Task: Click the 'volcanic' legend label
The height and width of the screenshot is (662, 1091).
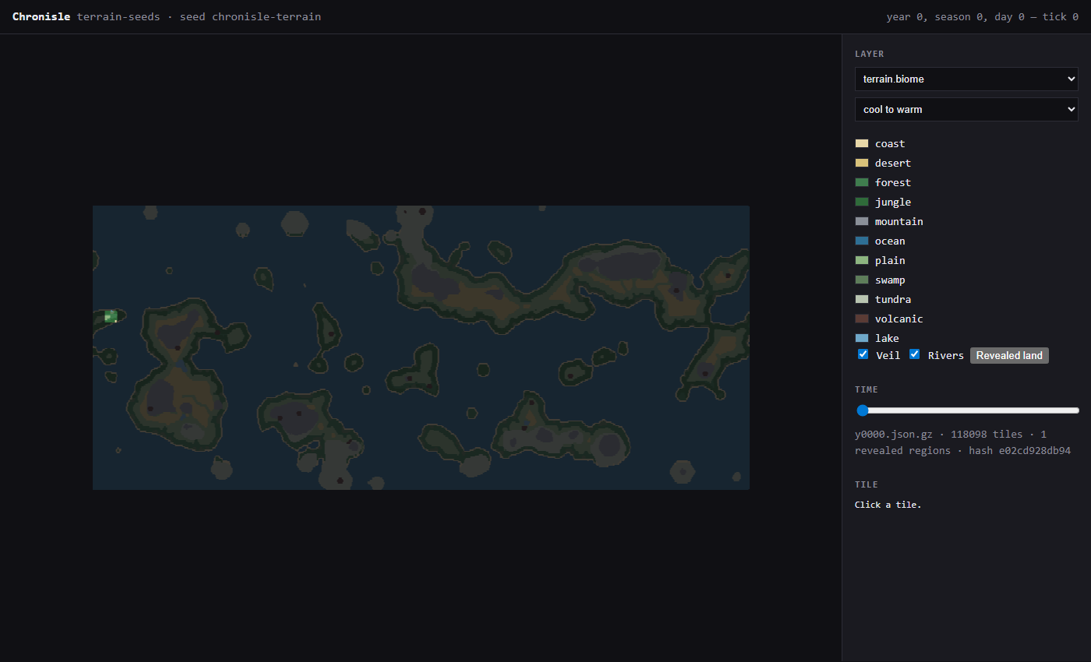Action: pos(899,319)
